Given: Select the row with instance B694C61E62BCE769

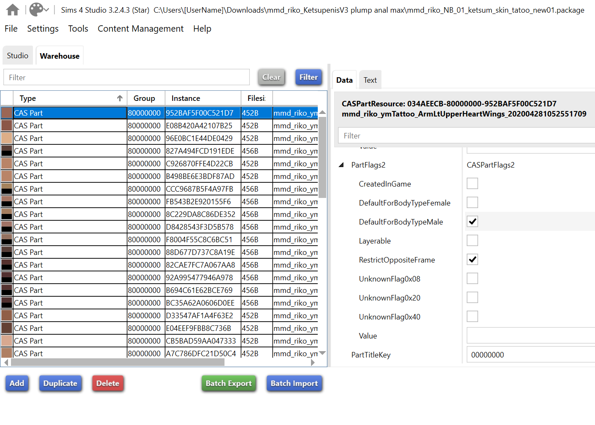Looking at the screenshot, I should 160,290.
